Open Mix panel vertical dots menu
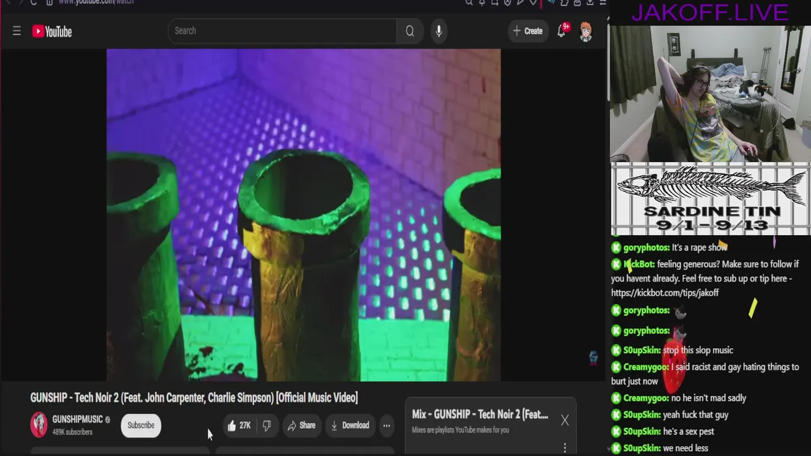 (x=565, y=448)
